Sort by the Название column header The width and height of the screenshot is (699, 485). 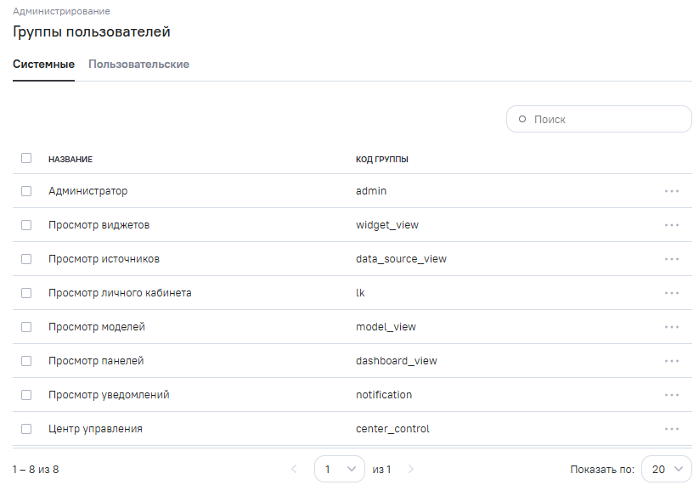pos(70,160)
